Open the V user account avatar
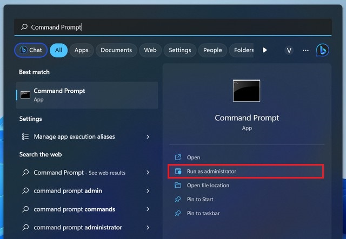 tap(289, 50)
